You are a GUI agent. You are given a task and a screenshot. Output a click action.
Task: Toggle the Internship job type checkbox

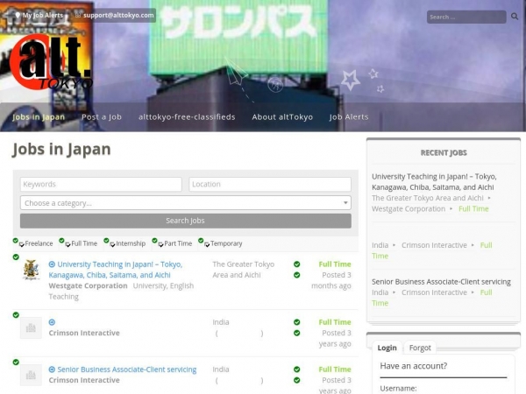[113, 244]
